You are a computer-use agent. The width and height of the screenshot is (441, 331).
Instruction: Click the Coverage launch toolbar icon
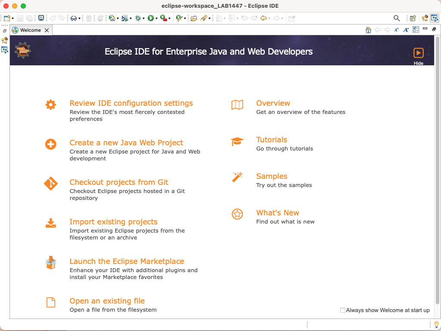(x=112, y=18)
